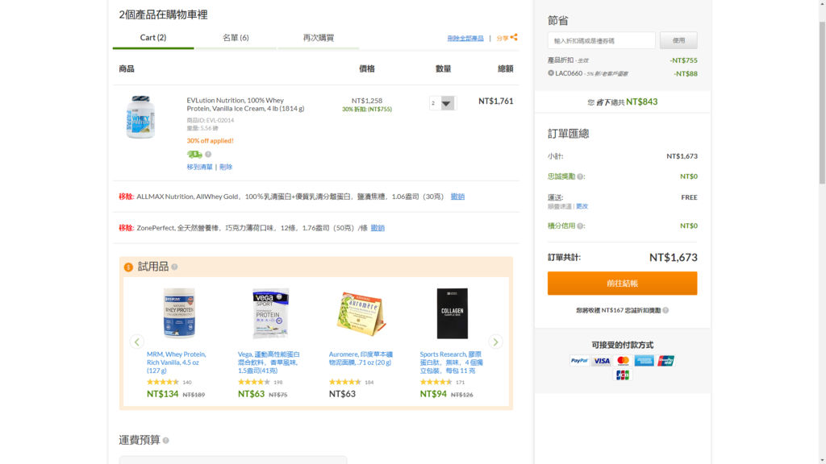
Task: Focus the promo code input field
Action: coord(602,40)
